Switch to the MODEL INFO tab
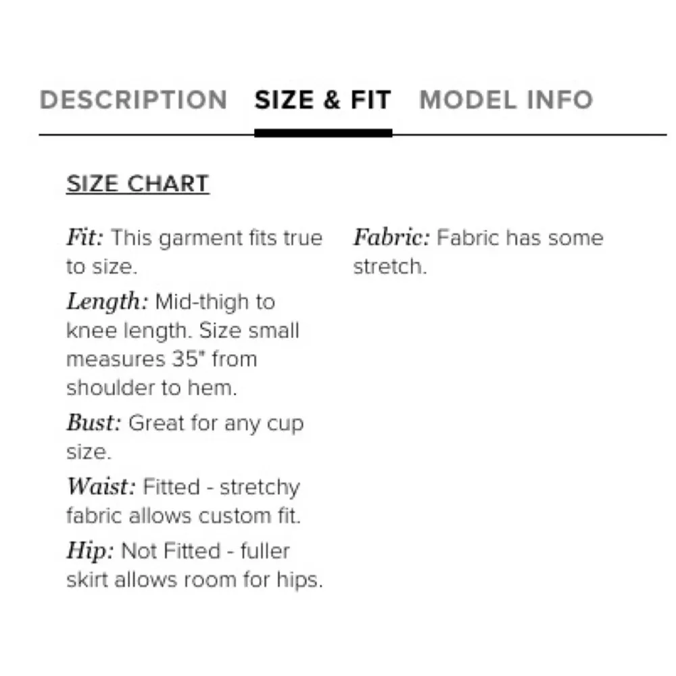 [x=506, y=100]
